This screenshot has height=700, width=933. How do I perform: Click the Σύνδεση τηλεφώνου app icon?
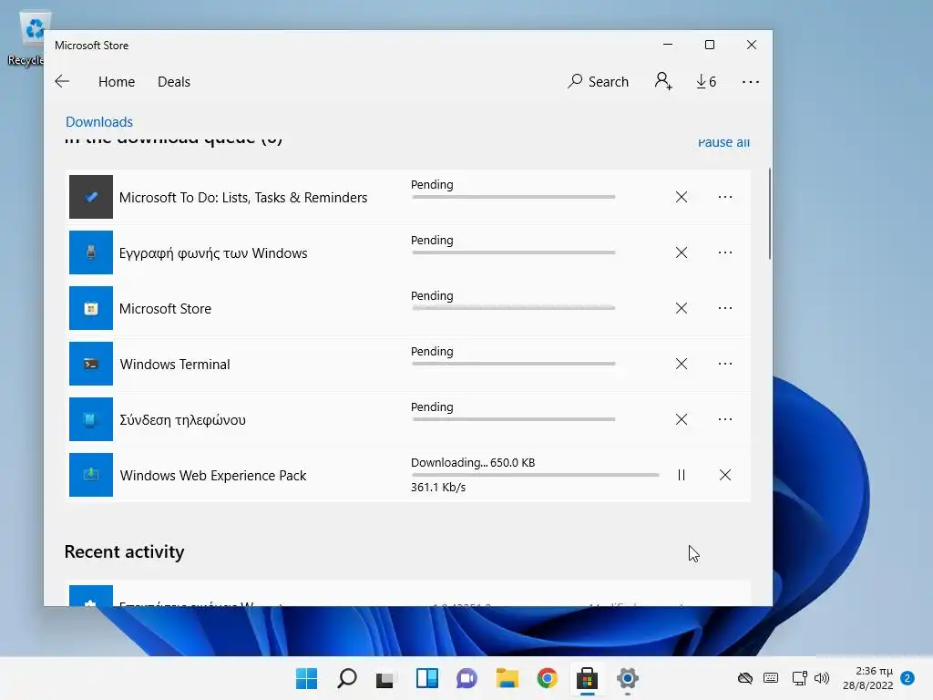coord(91,419)
